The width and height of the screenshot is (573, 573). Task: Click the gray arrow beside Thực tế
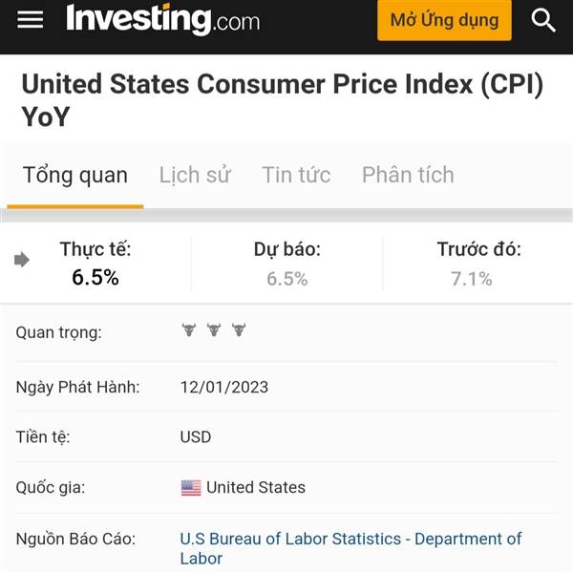[22, 260]
